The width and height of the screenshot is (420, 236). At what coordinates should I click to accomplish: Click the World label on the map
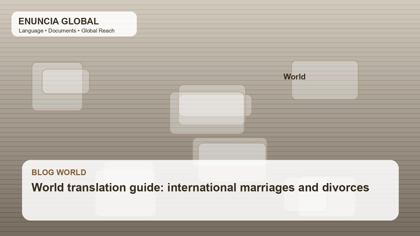pyautogui.click(x=295, y=77)
